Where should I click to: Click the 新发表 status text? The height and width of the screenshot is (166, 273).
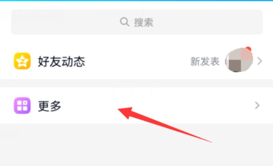click(x=205, y=61)
